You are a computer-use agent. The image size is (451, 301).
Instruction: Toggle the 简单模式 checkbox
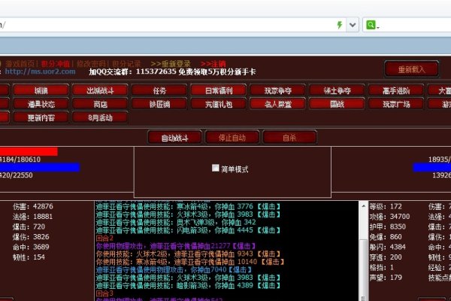click(x=216, y=168)
